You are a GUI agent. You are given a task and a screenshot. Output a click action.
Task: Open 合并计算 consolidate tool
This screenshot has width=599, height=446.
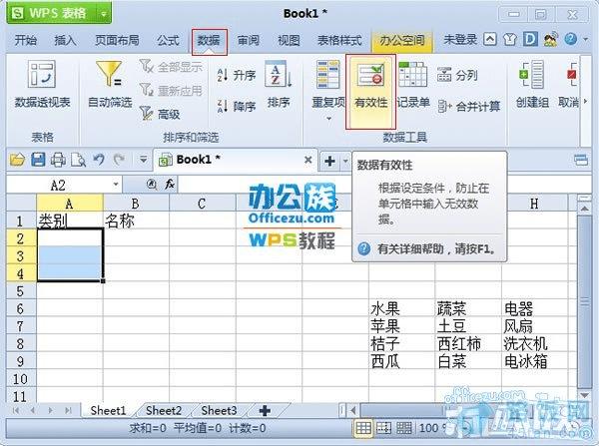click(x=469, y=106)
